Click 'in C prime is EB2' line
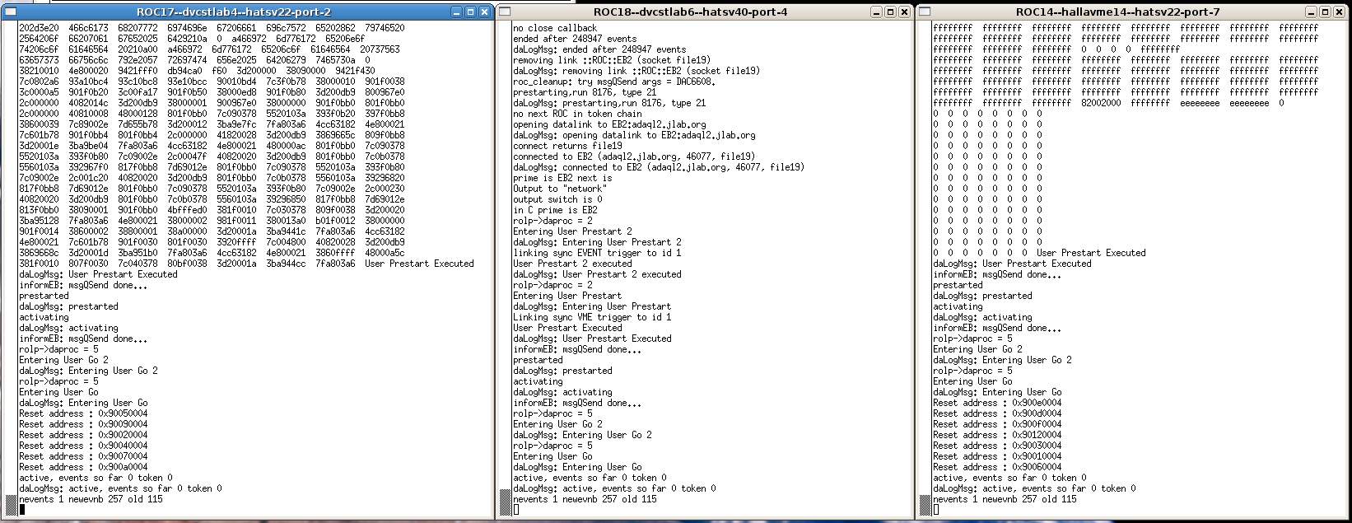This screenshot has height=523, width=1352. [555, 210]
